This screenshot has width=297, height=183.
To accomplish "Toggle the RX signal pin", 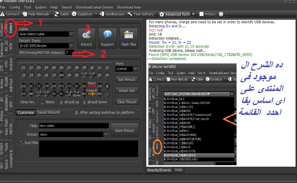I will pos(31,86).
